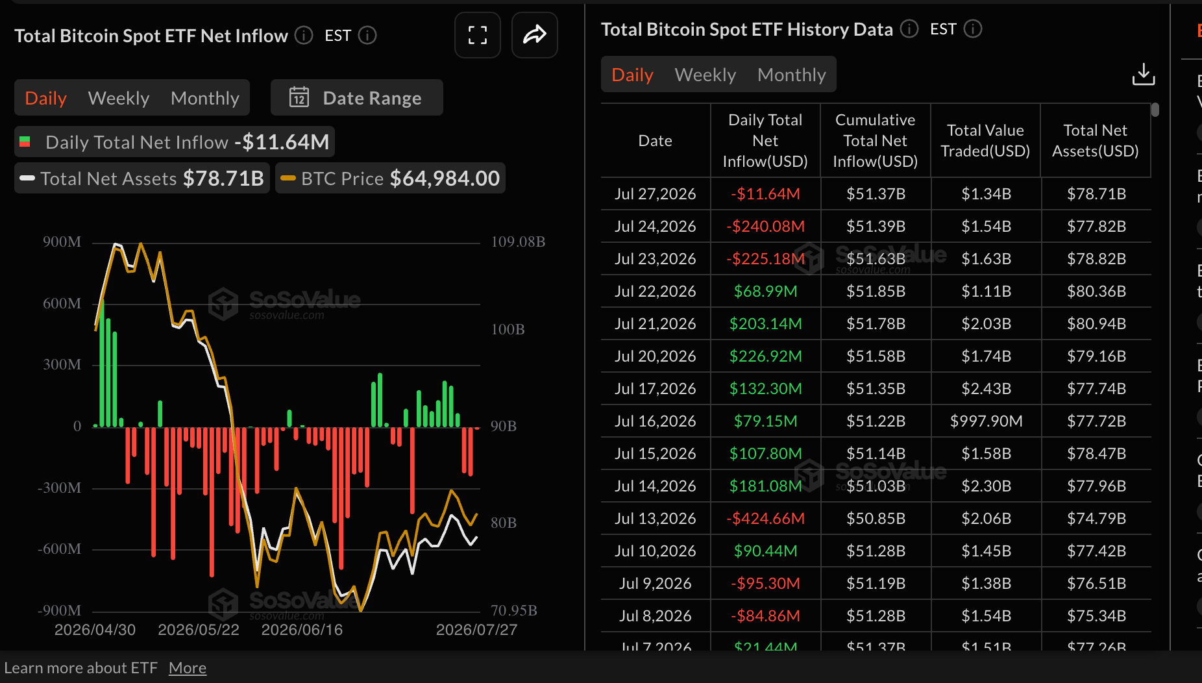Click the $107.80M inflow cell
The width and height of the screenshot is (1202, 683).
[x=766, y=453]
